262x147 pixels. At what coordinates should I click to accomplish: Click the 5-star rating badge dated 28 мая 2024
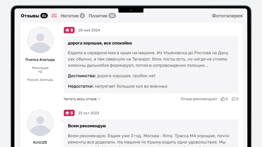click(69, 30)
